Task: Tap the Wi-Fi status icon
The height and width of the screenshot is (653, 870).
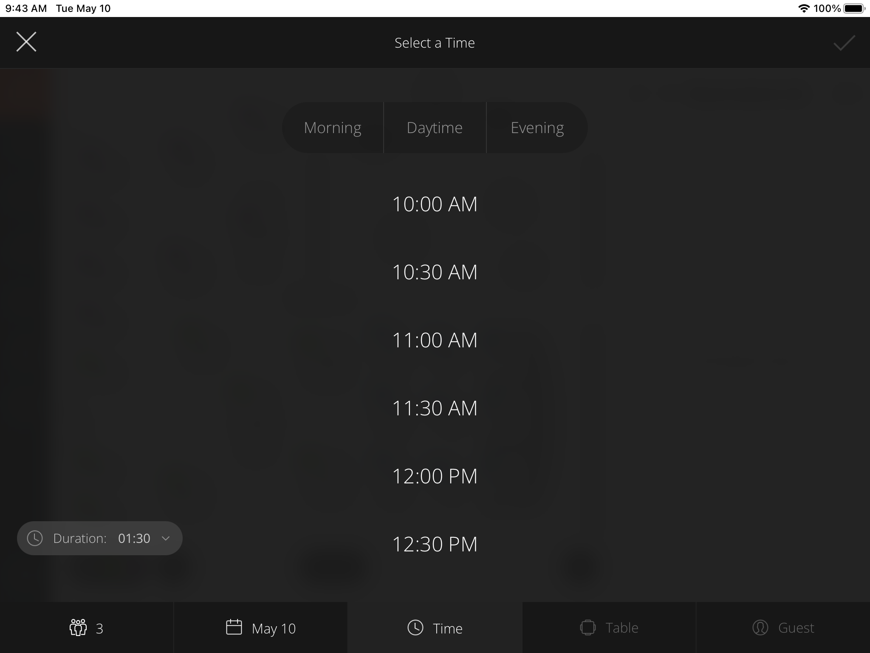Action: [803, 9]
